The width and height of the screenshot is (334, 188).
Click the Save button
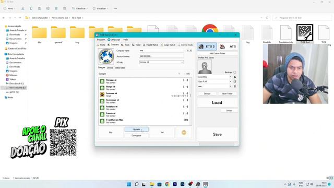pyautogui.click(x=217, y=134)
